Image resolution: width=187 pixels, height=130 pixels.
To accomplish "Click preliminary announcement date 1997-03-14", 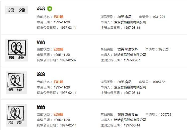I will pos(68,28).
